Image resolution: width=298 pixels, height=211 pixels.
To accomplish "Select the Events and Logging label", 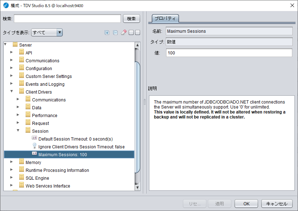I will pos(45,84).
